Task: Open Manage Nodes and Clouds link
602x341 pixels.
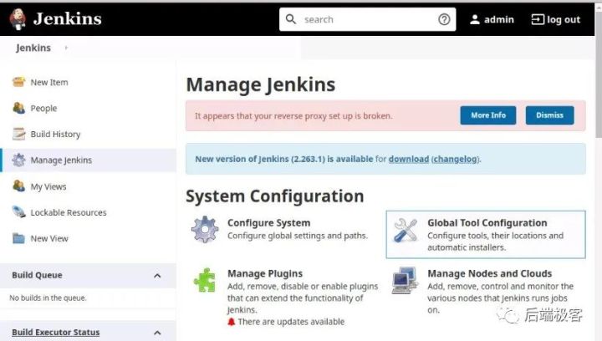Action: point(489,273)
